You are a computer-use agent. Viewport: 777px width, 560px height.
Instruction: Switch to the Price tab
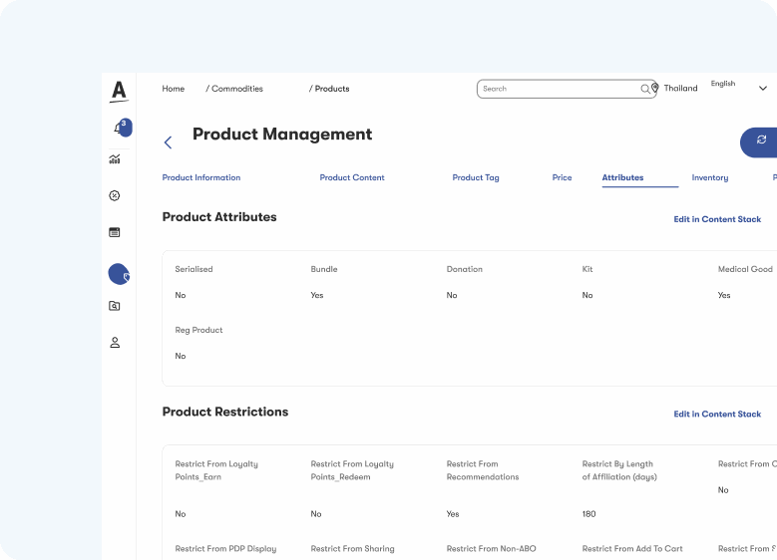coord(562,177)
